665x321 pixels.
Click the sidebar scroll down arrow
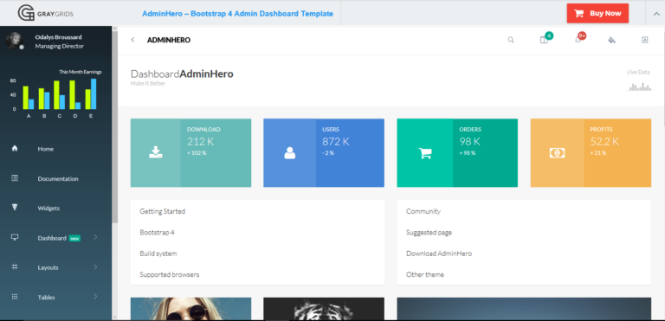[x=115, y=317]
